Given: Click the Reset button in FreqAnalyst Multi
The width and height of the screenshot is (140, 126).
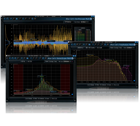Looking at the screenshot, I should [112, 48].
